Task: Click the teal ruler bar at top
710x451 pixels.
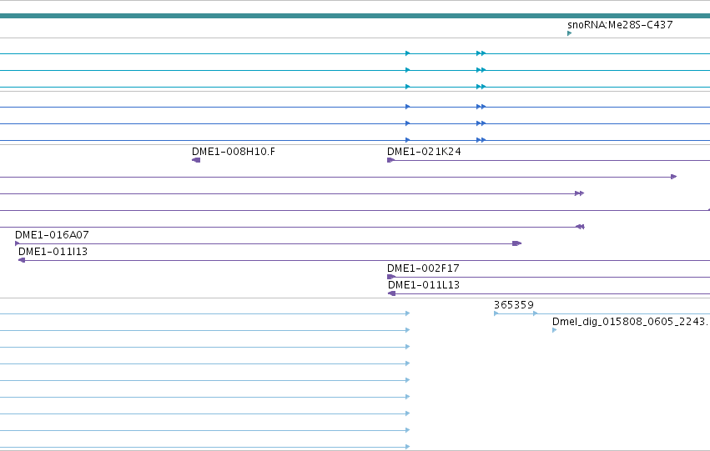Action: pyautogui.click(x=355, y=16)
